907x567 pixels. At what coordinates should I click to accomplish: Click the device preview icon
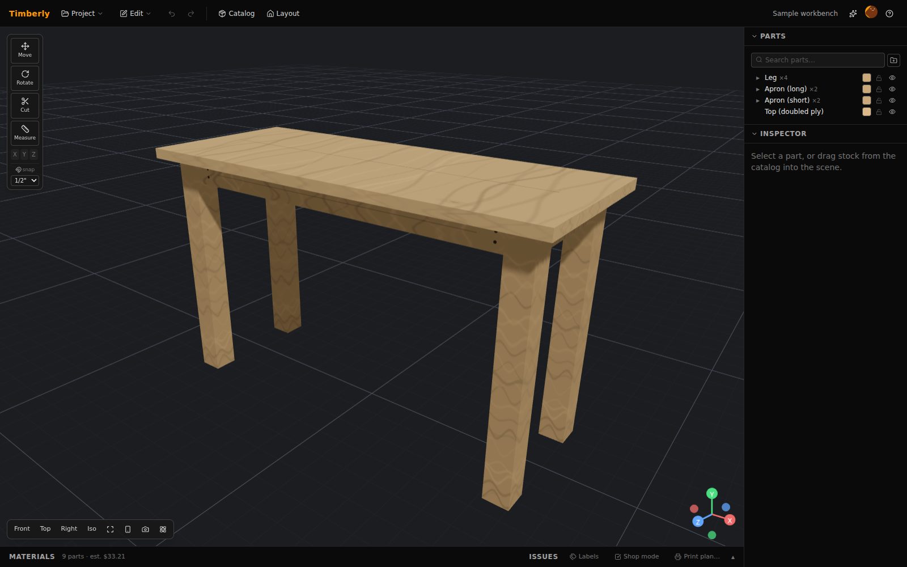pos(128,529)
